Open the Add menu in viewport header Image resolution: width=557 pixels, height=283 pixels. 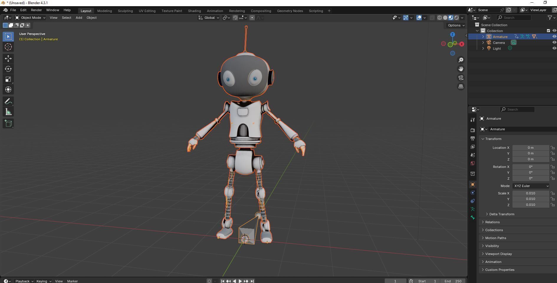pos(79,18)
